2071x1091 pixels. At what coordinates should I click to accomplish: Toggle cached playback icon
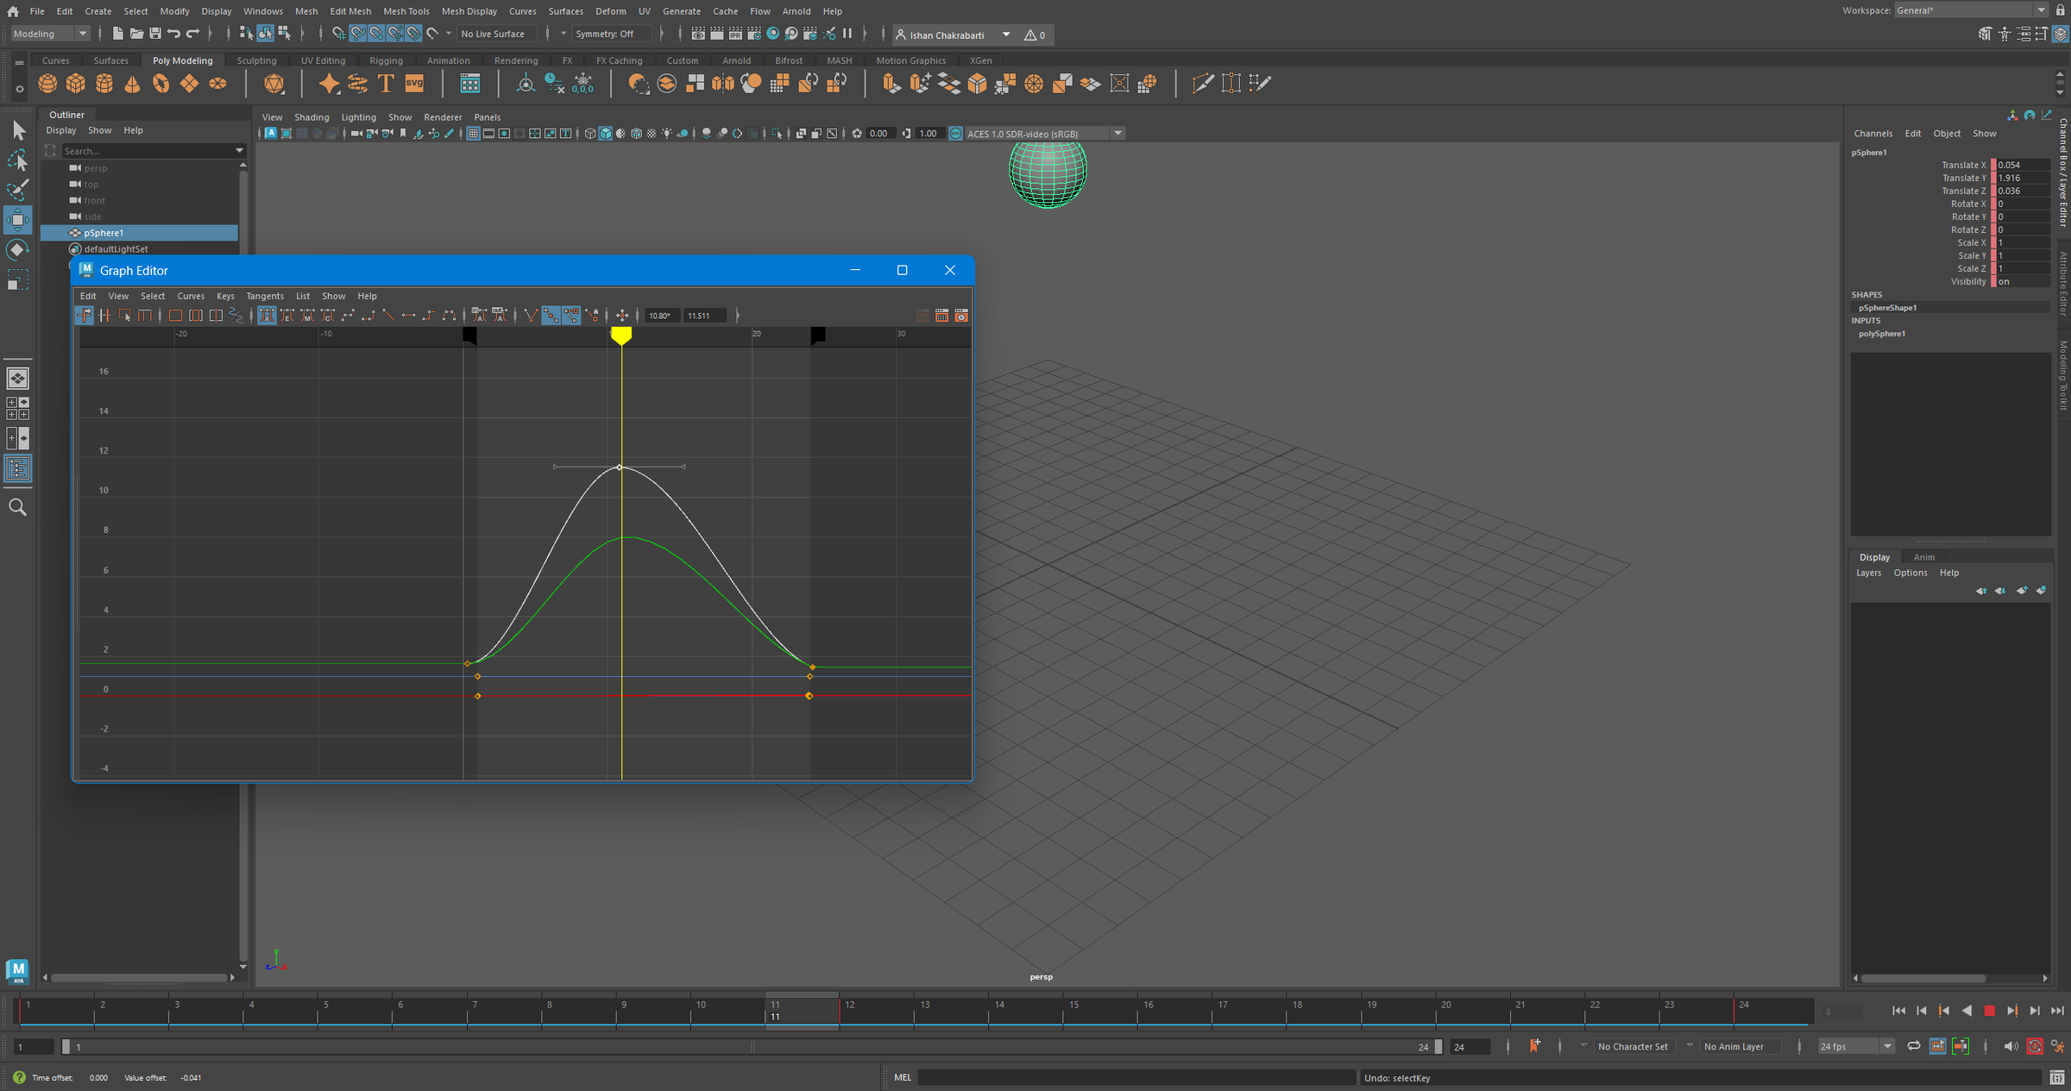pyautogui.click(x=1938, y=1046)
